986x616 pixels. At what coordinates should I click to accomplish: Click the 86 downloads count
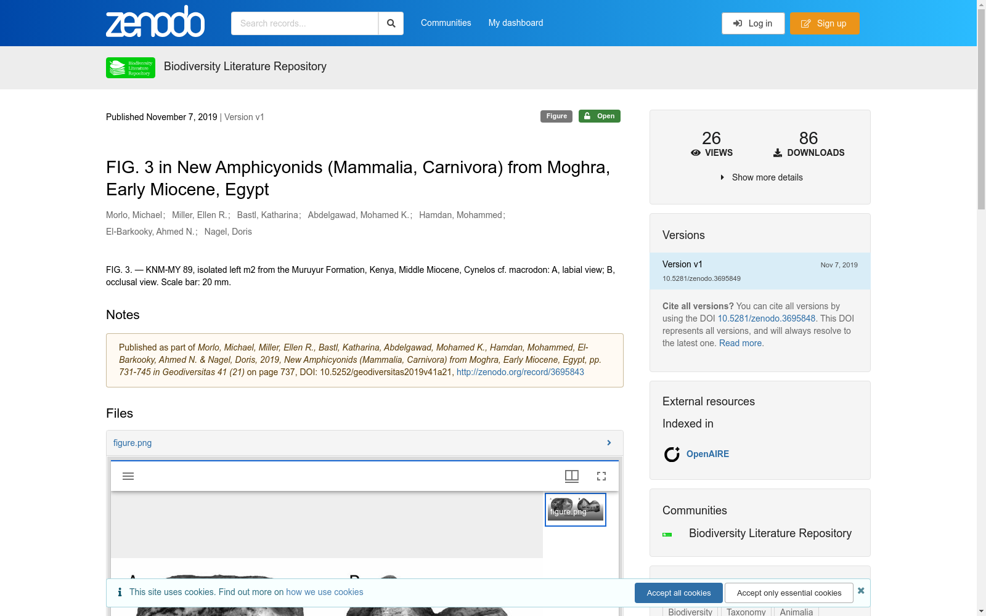click(x=809, y=139)
